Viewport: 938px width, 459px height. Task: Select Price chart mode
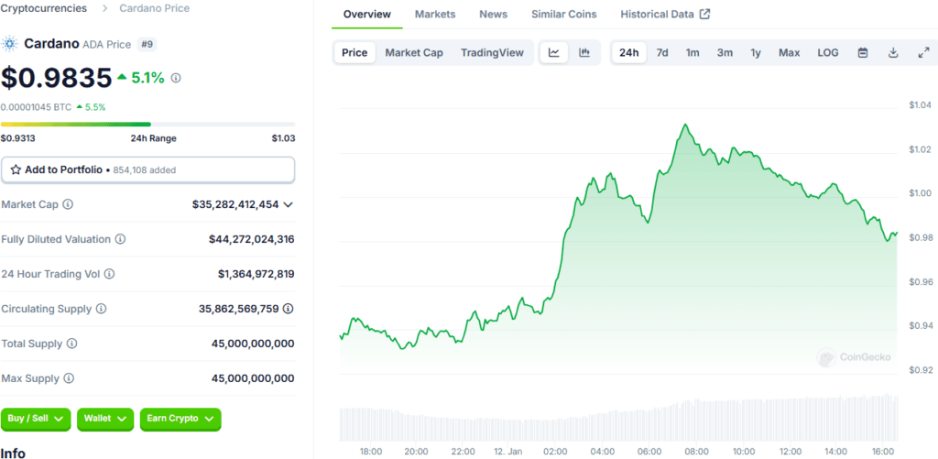[354, 52]
